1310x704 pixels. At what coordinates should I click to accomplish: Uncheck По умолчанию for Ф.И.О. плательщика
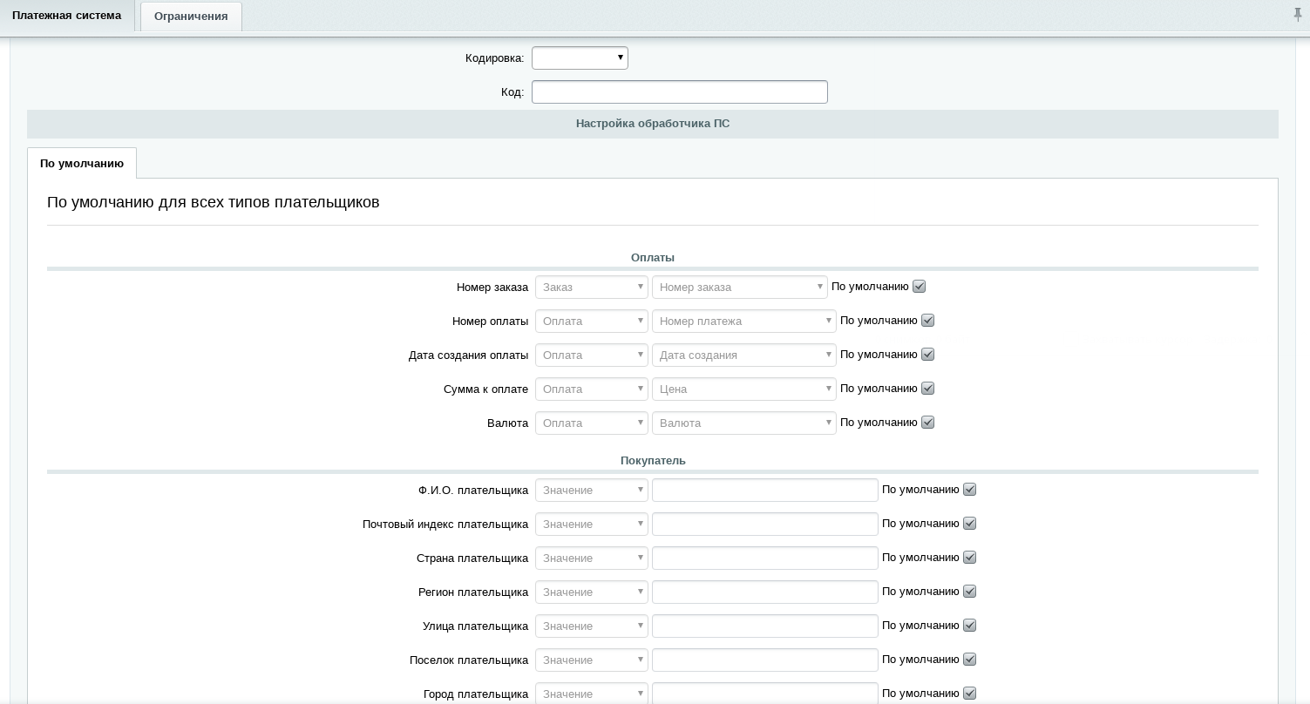pos(970,490)
